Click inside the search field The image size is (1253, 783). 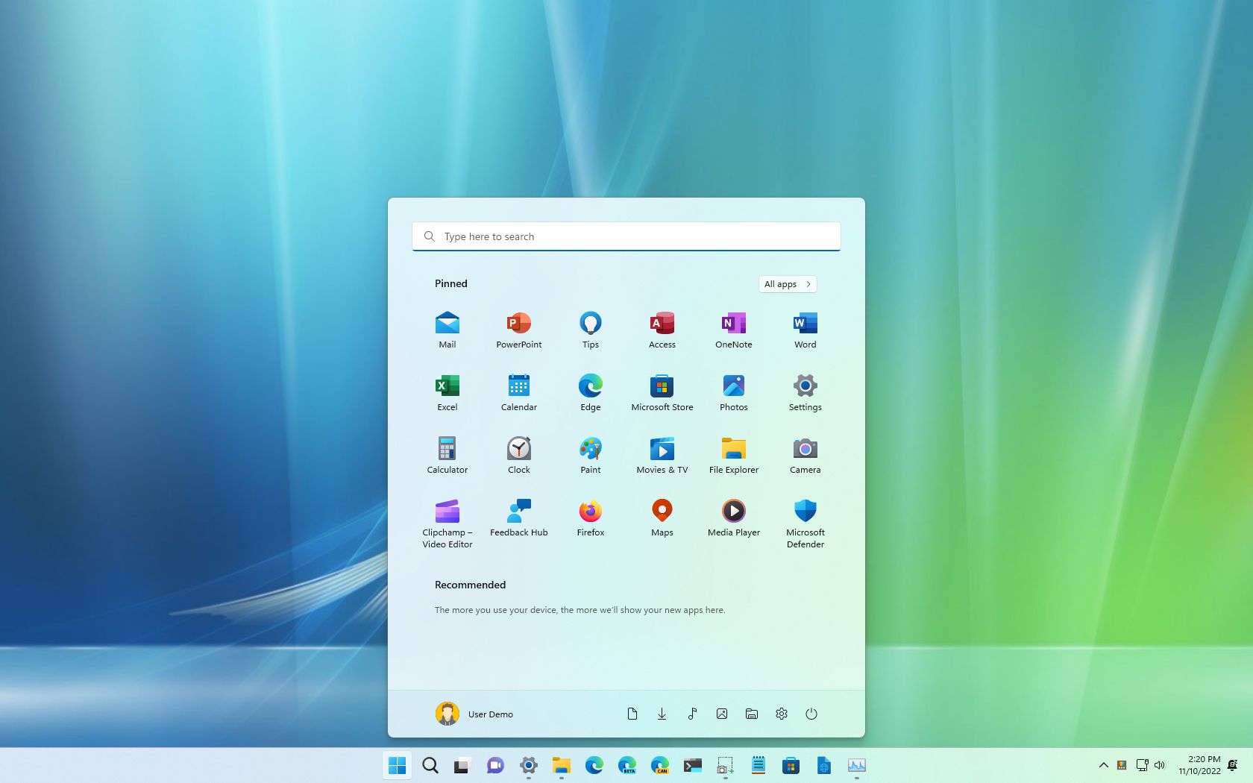[626, 236]
